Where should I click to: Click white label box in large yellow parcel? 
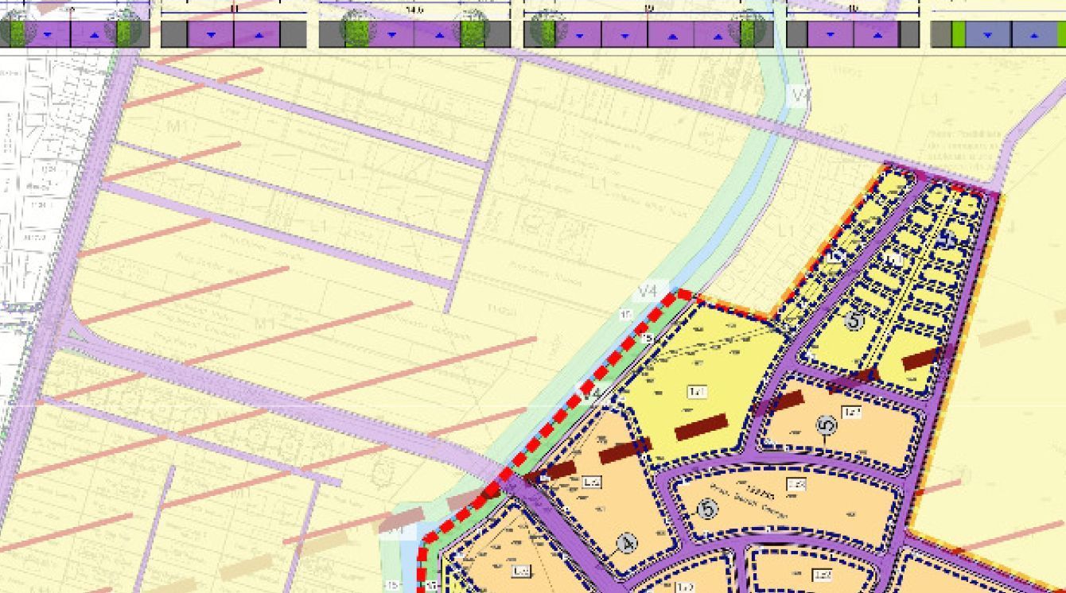point(697,392)
